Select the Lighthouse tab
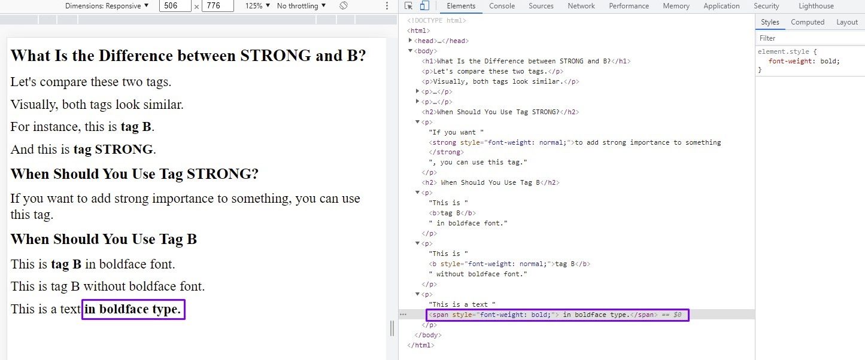The height and width of the screenshot is (360, 865). tap(816, 5)
